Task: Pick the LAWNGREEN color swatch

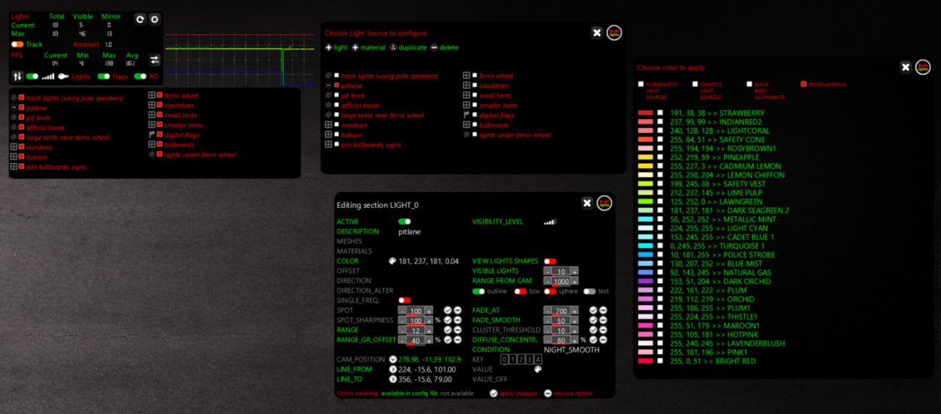Action: click(645, 202)
